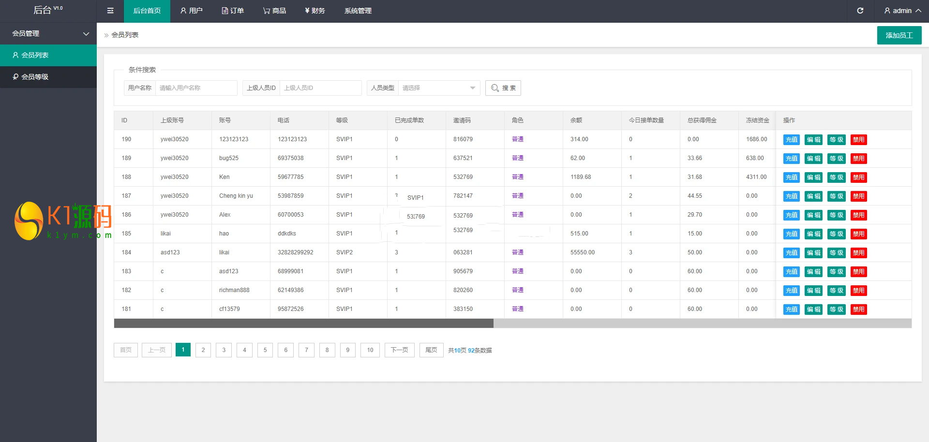Image resolution: width=929 pixels, height=442 pixels.
Task: Open the 财务 finance menu
Action: (315, 11)
